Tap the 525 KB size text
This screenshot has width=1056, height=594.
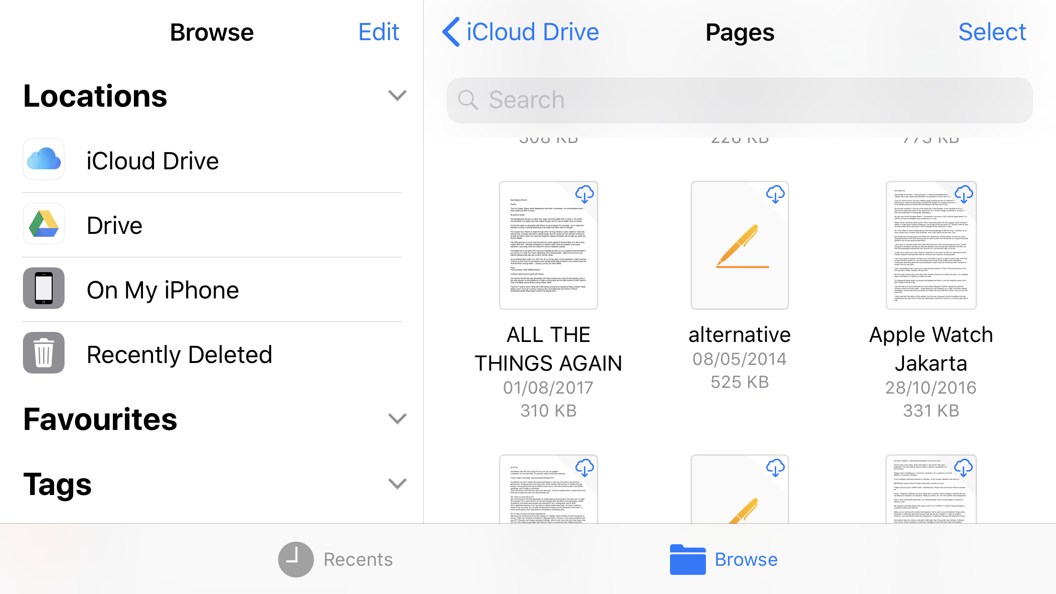[739, 382]
